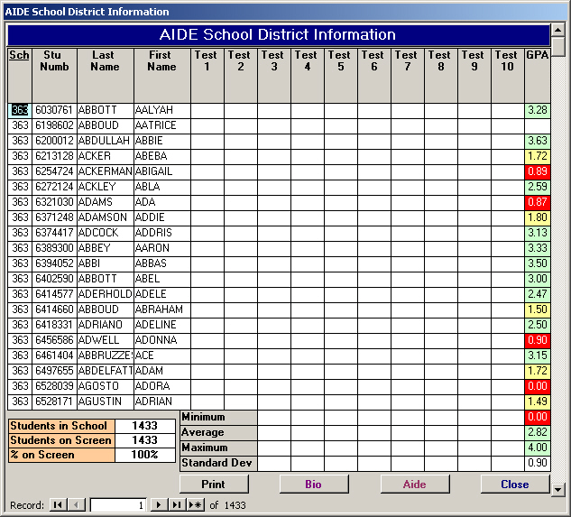571x517 pixels.
Task: Click last name AGOSTO
Action: coord(106,386)
